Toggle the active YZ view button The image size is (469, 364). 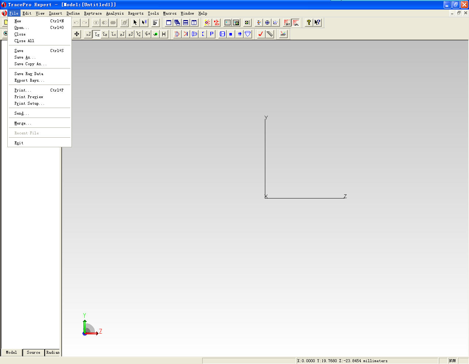point(96,34)
